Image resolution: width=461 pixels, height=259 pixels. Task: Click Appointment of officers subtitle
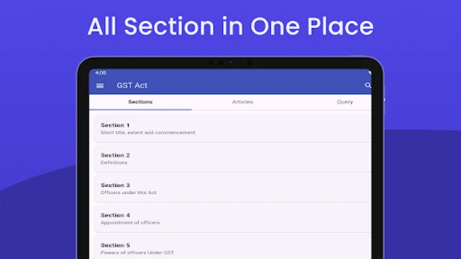tap(130, 223)
